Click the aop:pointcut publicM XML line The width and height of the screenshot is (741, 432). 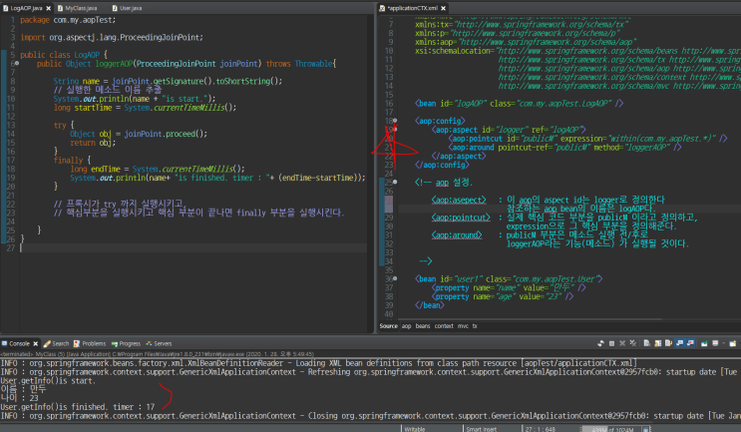pyautogui.click(x=587, y=139)
